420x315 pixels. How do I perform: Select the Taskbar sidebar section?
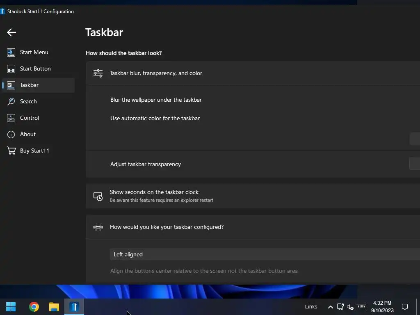coord(38,85)
